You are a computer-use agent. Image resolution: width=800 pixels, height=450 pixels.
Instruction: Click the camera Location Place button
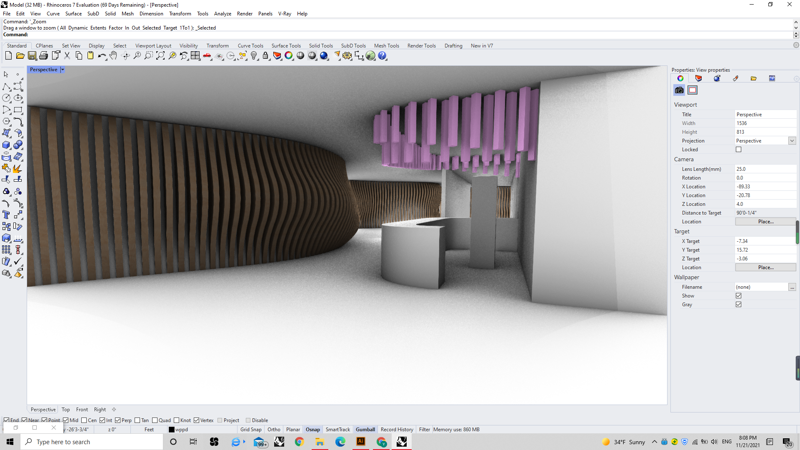(765, 222)
